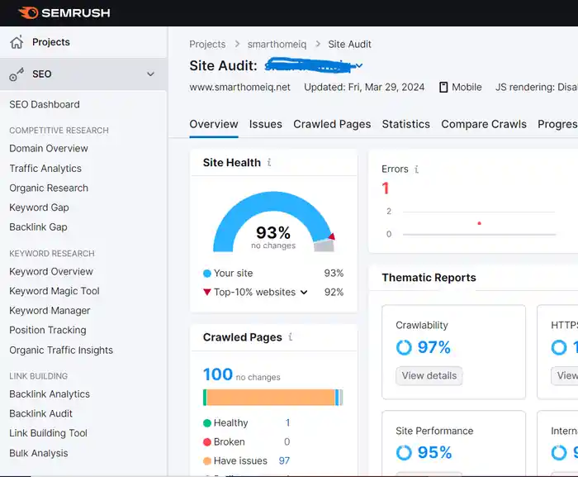Click smarthomeiq in the breadcrumb

tap(277, 45)
